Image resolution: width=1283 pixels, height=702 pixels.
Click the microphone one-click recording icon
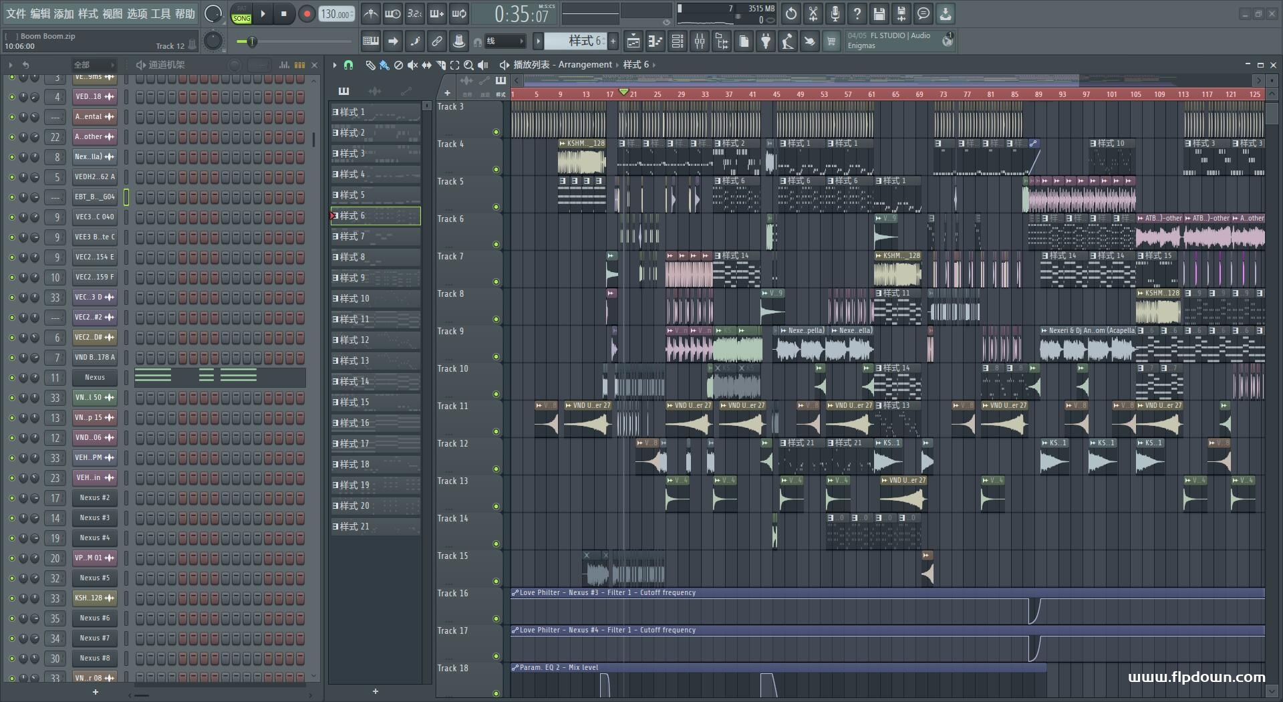click(835, 13)
